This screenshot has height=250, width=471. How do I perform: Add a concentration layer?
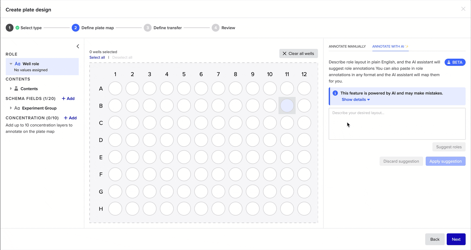point(70,118)
